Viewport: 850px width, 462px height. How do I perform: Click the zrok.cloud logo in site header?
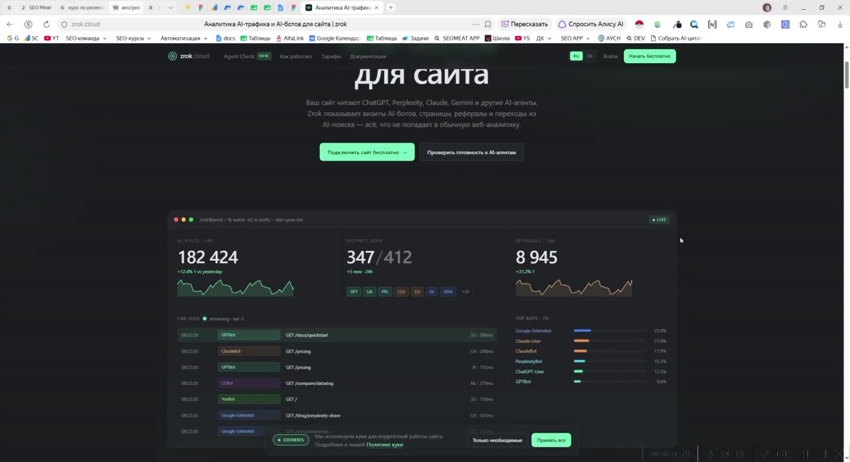tap(189, 56)
